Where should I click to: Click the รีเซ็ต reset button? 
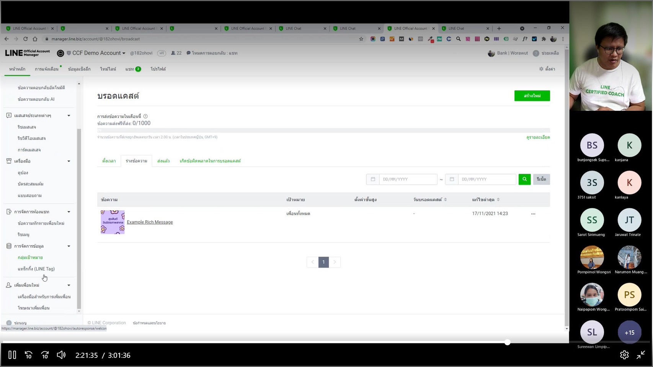(x=541, y=179)
